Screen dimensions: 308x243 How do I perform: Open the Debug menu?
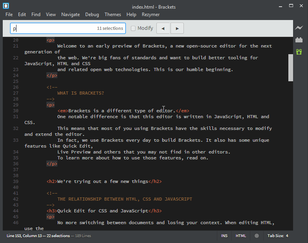92,15
